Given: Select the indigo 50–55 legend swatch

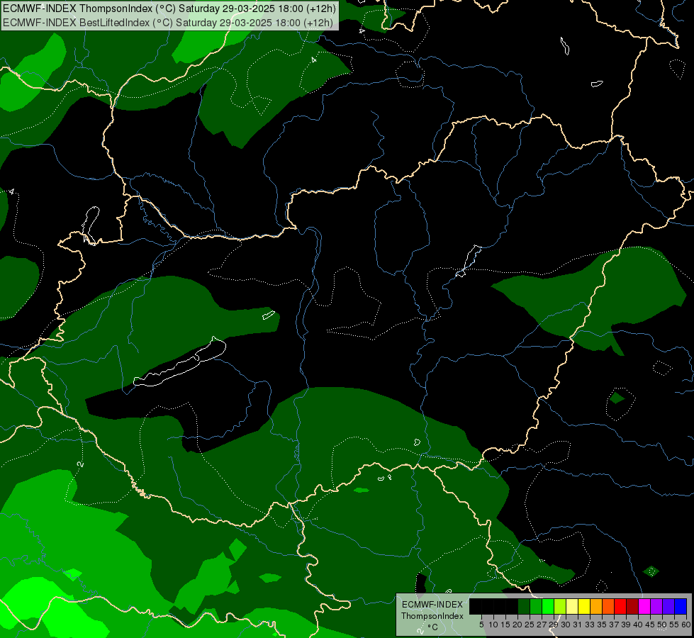Looking at the screenshot, I should (668, 606).
